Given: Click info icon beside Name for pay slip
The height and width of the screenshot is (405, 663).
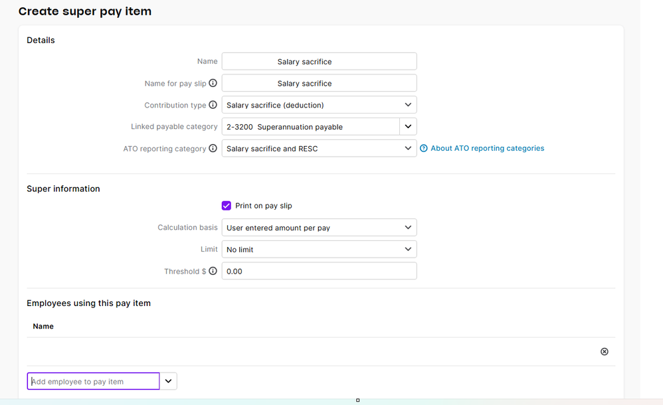Looking at the screenshot, I should [213, 83].
